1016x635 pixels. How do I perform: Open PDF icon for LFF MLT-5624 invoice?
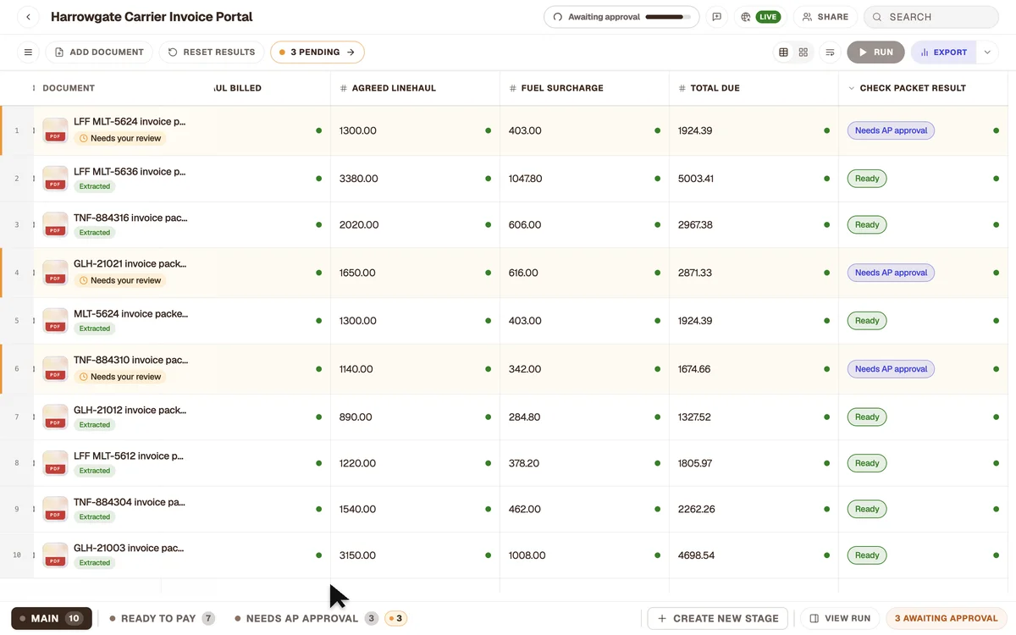coord(55,130)
